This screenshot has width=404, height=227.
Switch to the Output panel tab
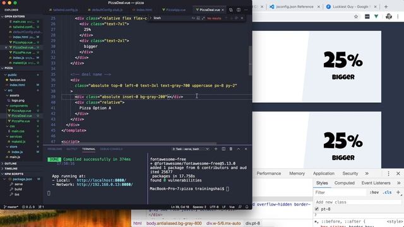click(72, 149)
